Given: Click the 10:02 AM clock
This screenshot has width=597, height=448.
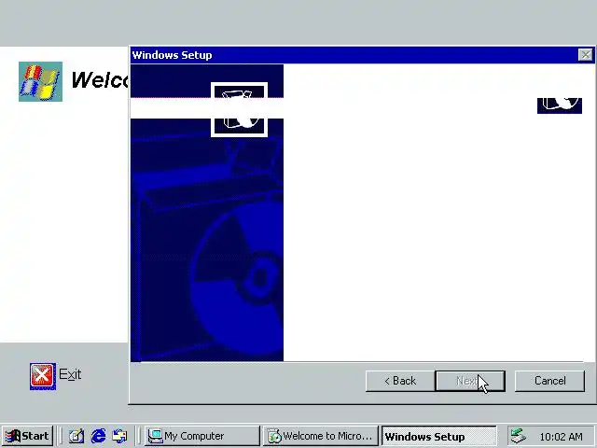Looking at the screenshot, I should click(561, 437).
